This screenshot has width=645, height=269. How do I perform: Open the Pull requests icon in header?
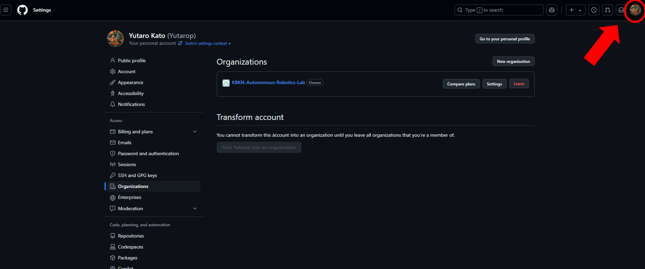click(x=608, y=10)
